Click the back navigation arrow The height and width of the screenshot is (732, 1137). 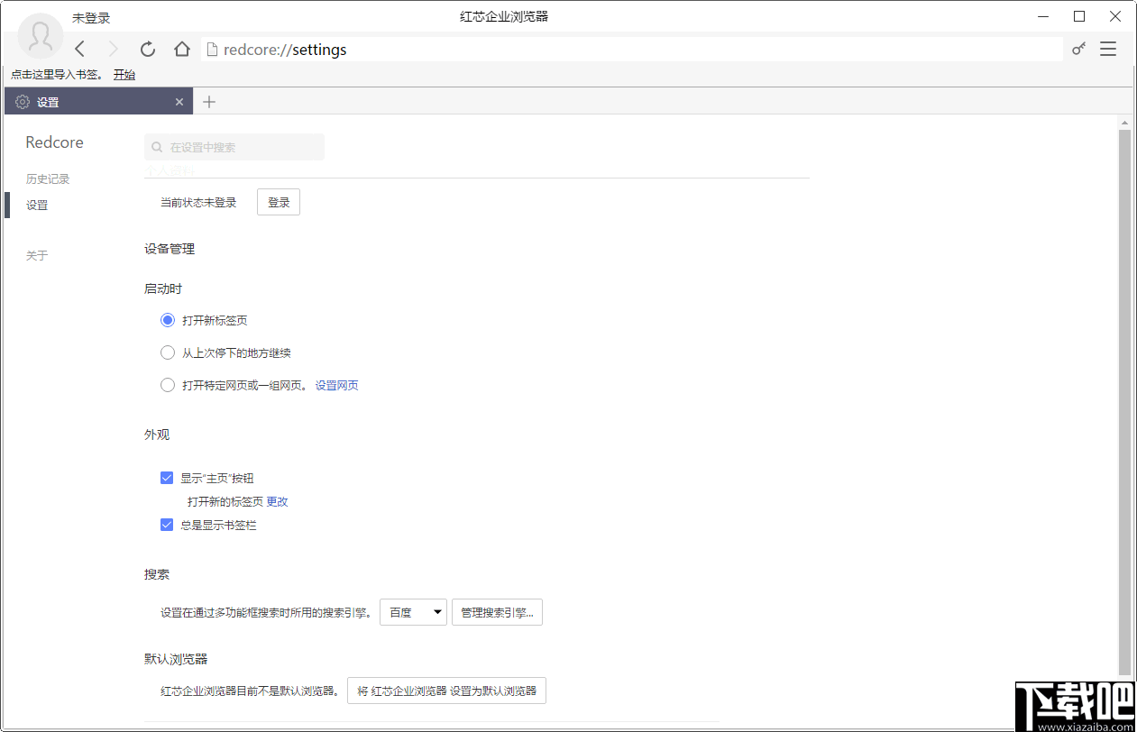[x=79, y=49]
